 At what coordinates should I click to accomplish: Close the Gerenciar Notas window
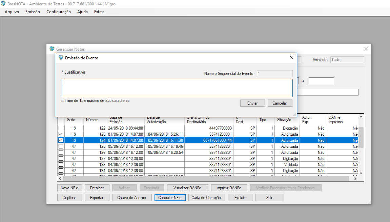pyautogui.click(x=366, y=49)
